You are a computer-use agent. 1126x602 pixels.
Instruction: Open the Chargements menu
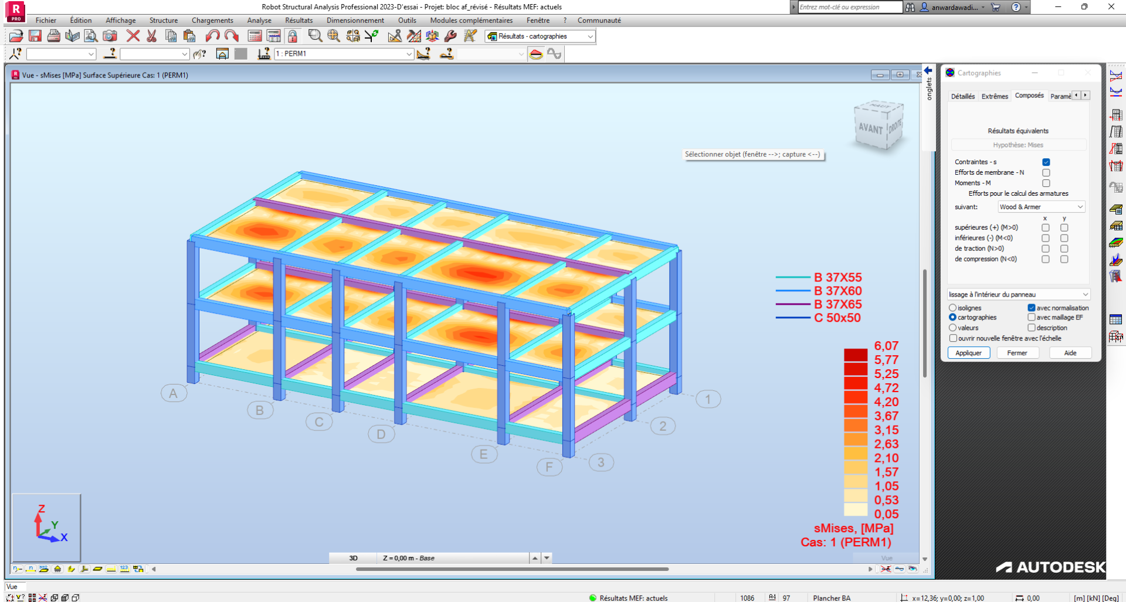point(212,21)
